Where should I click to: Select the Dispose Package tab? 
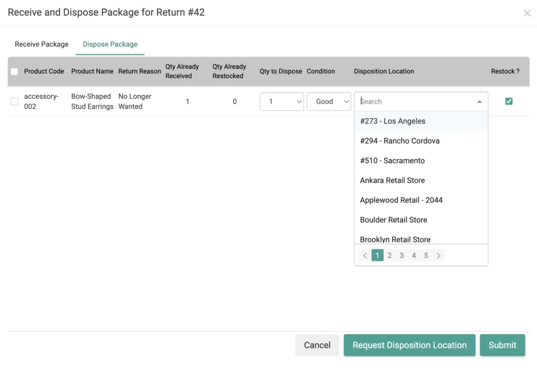(110, 44)
